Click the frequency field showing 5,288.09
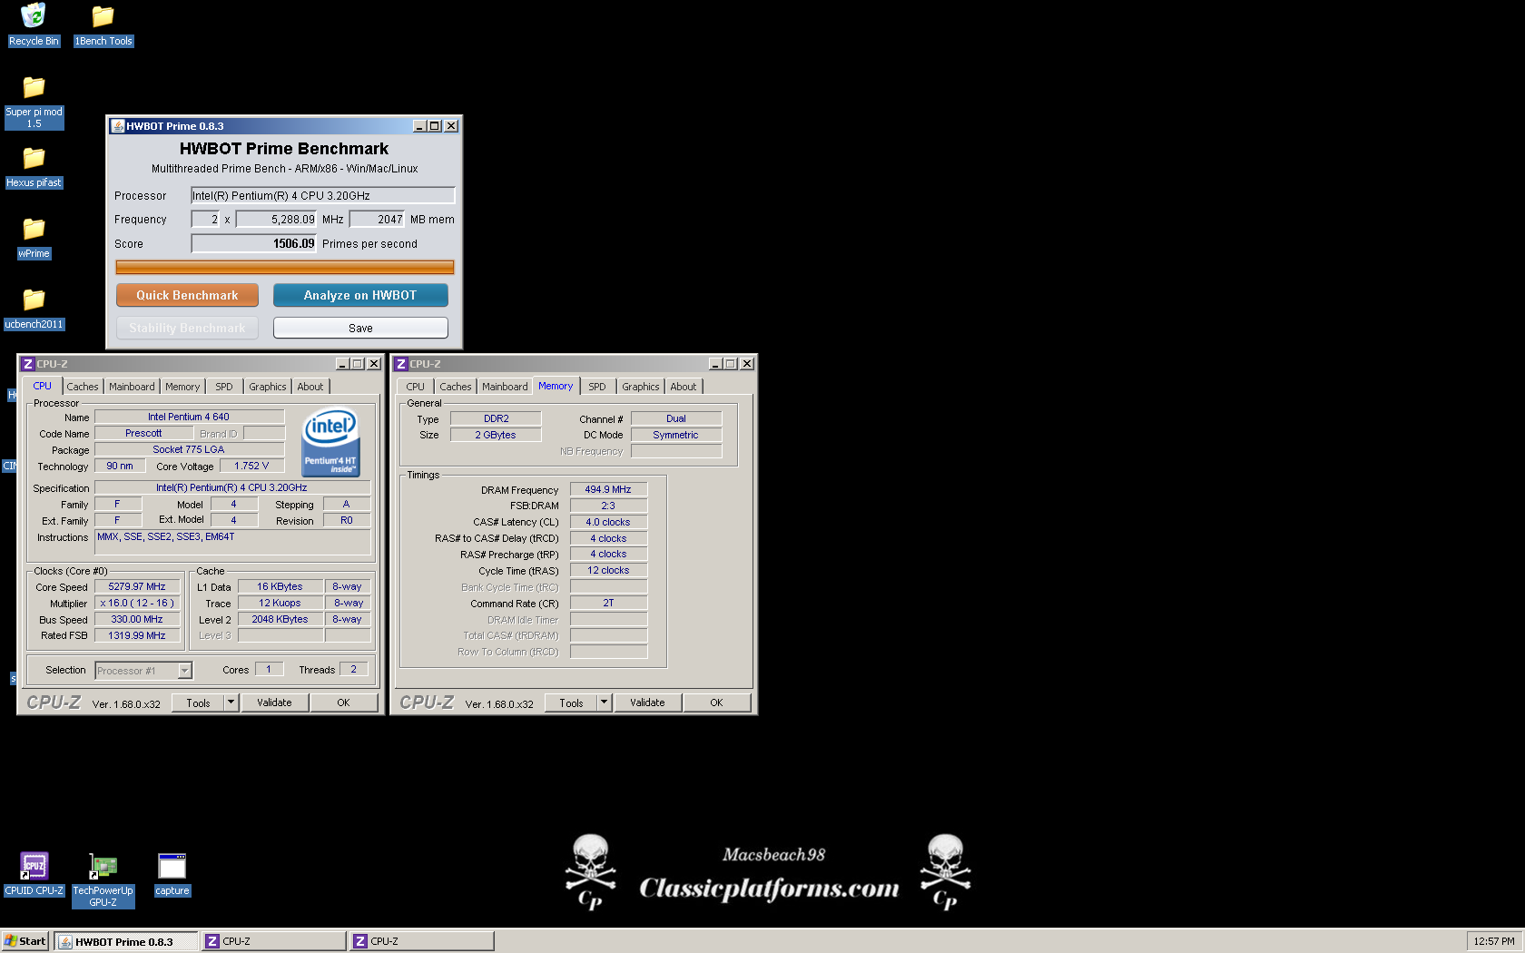Screen dimensions: 1525x953 click(276, 219)
